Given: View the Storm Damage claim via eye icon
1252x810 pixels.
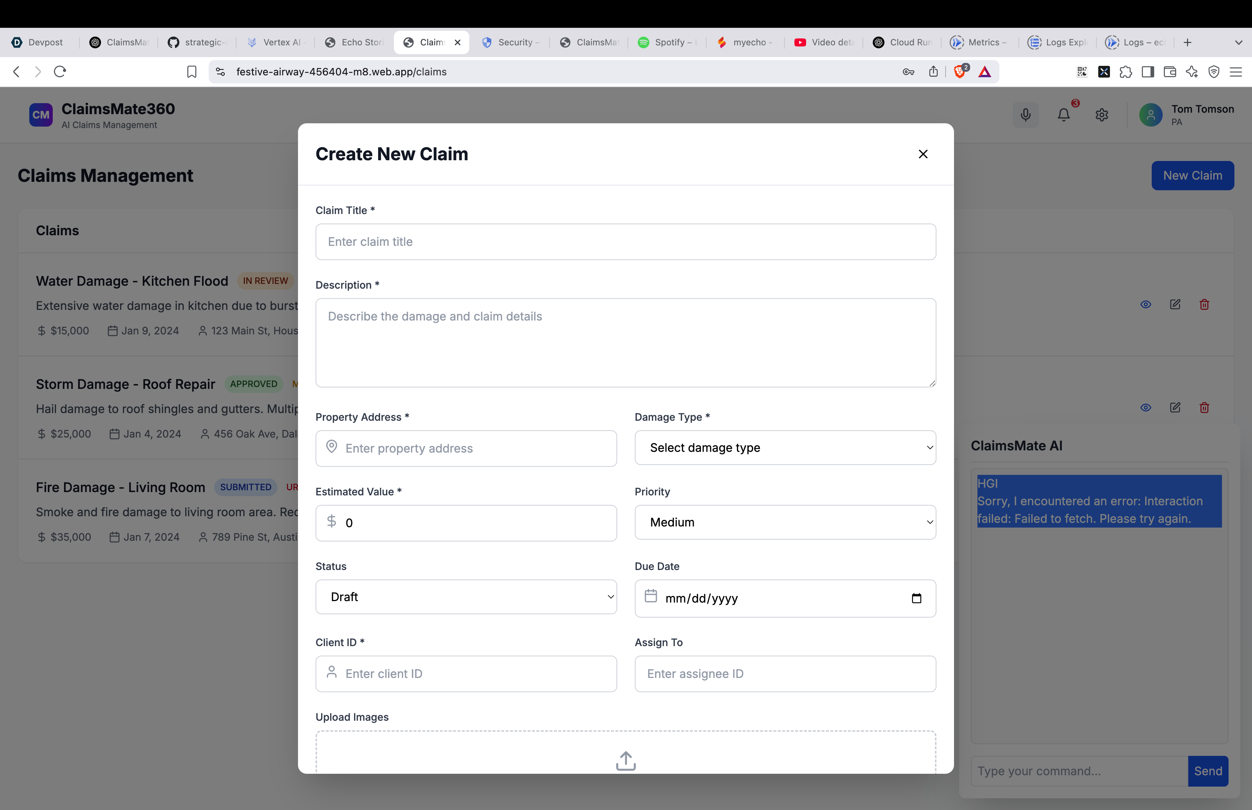Looking at the screenshot, I should [1145, 407].
